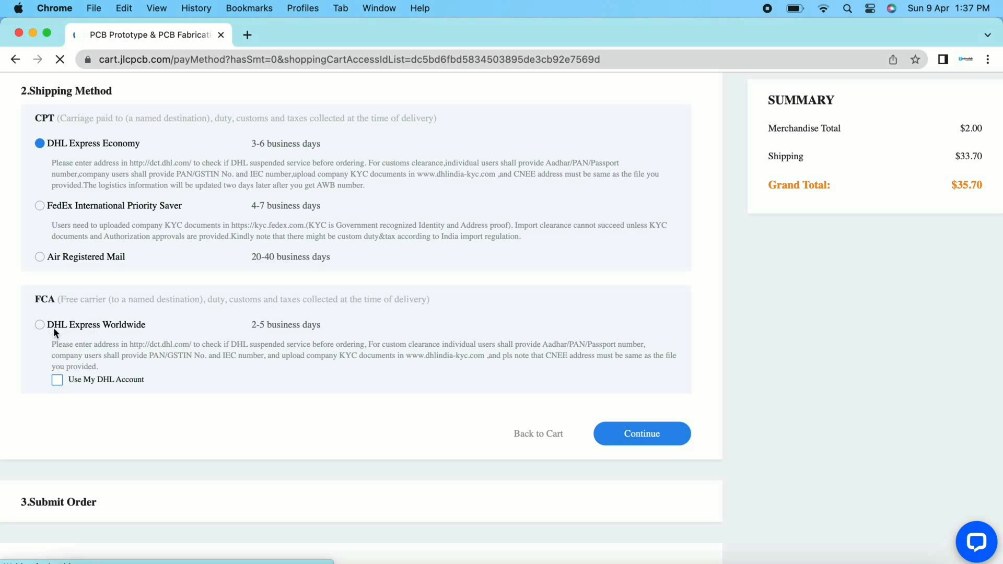Viewport: 1003px width, 564px height.
Task: Pick DHL Express Worldwide radio button
Action: point(40,325)
